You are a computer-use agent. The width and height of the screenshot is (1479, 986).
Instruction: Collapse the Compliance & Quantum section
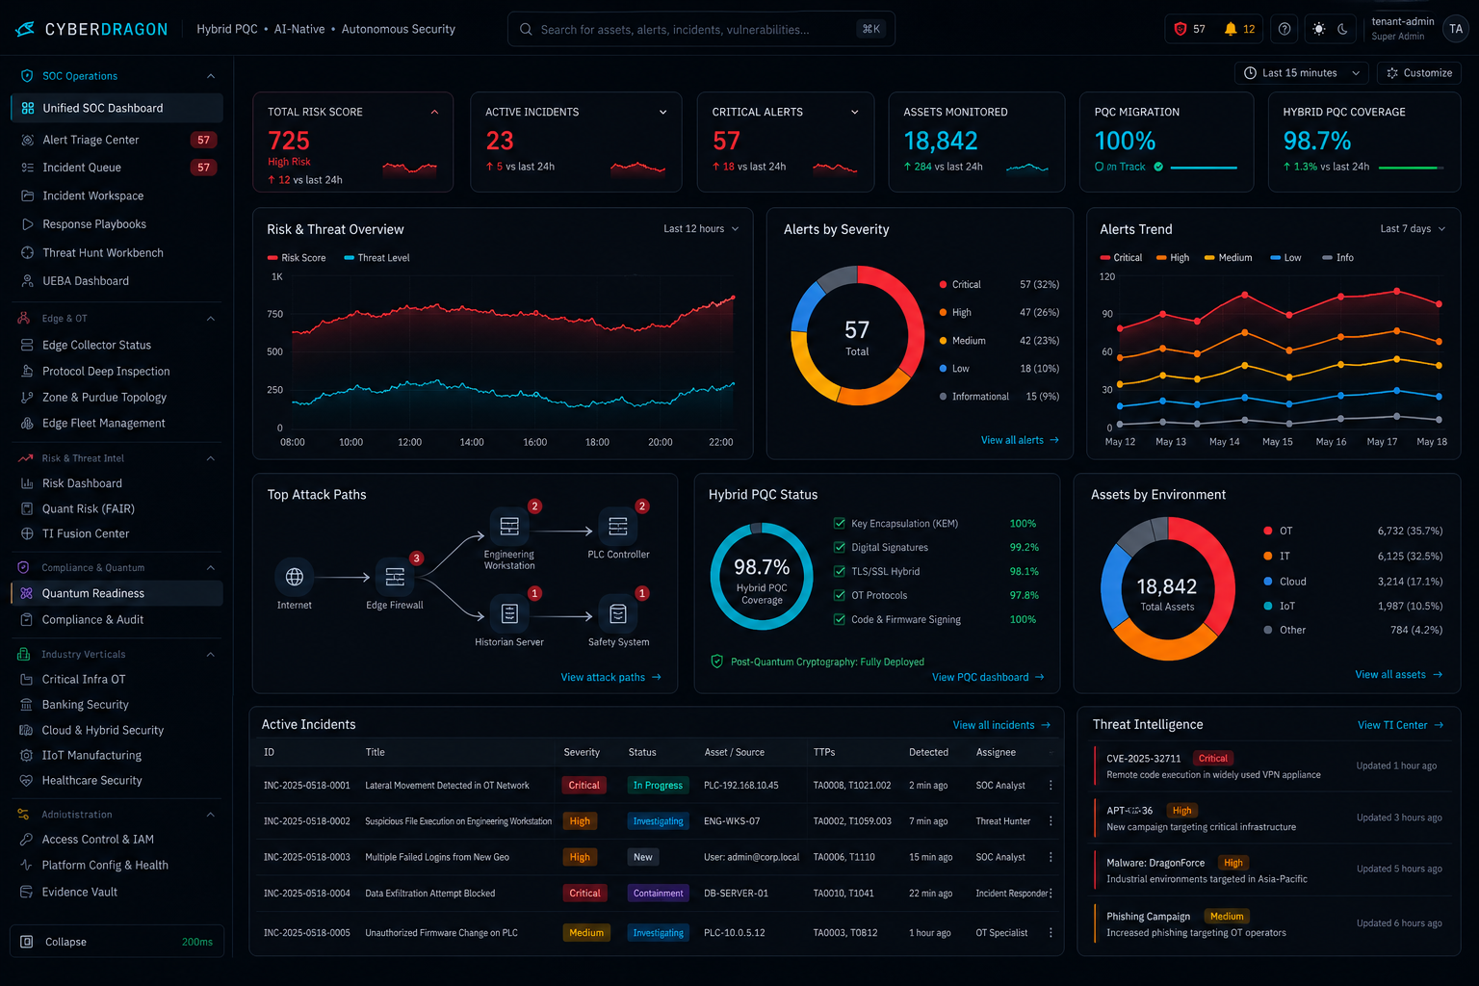211,568
